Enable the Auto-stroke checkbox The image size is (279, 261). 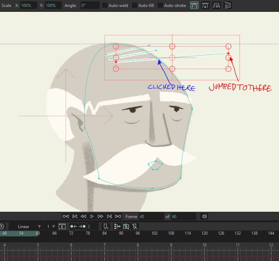pyautogui.click(x=160, y=5)
